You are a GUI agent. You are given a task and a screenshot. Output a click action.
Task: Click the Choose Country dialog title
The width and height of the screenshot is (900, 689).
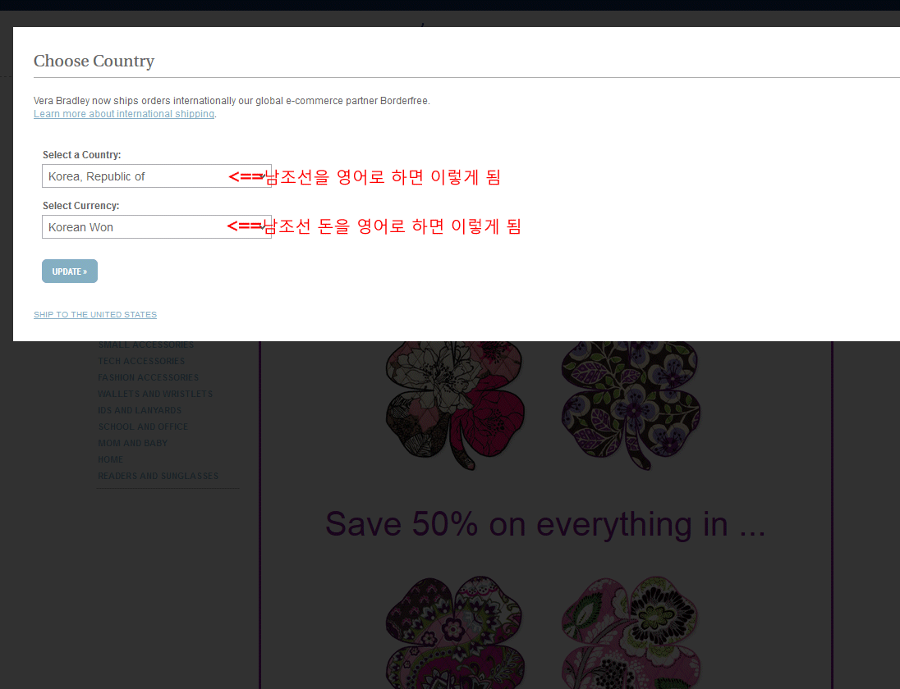(x=94, y=62)
